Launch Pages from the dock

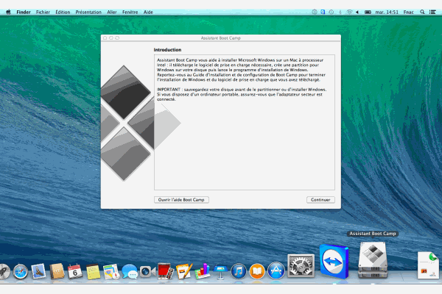click(x=183, y=271)
